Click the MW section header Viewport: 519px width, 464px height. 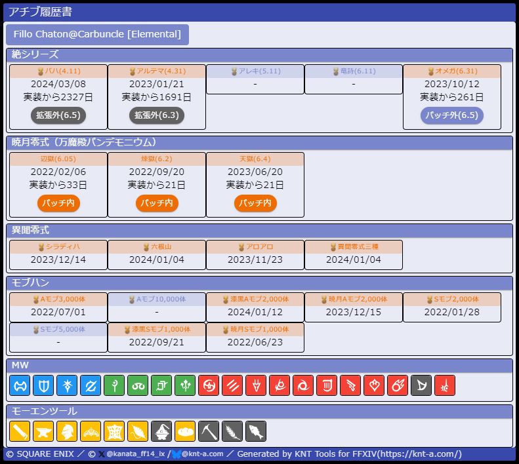click(260, 366)
